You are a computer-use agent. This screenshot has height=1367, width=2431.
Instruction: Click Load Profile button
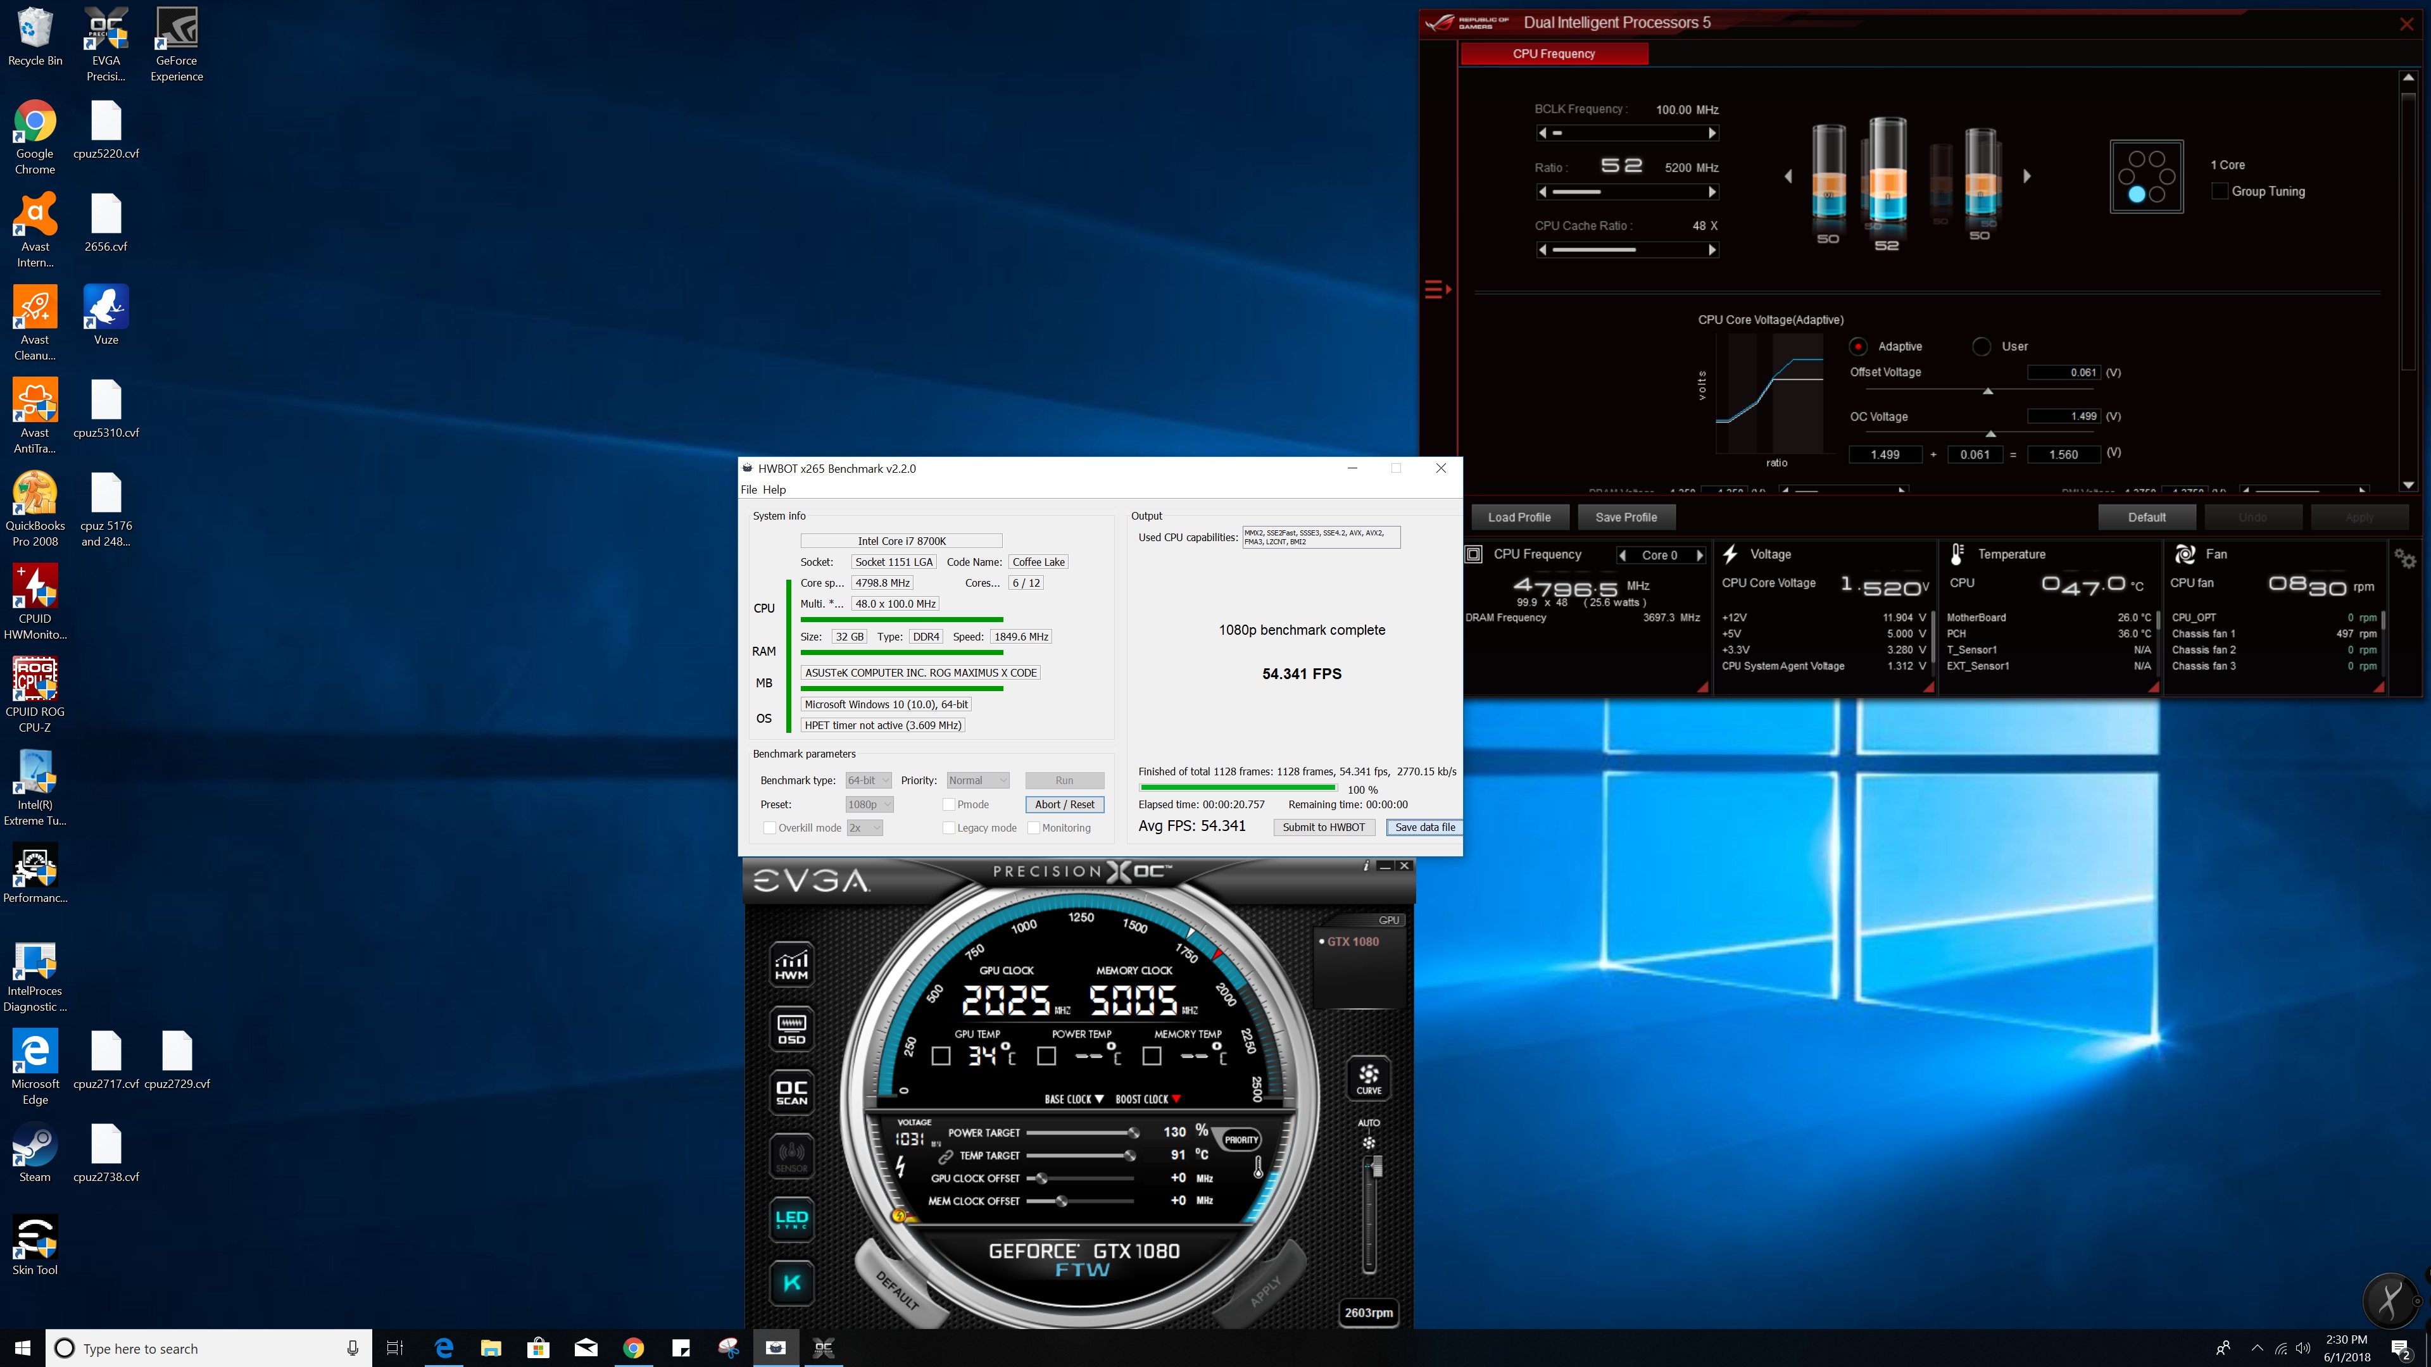pyautogui.click(x=1519, y=517)
